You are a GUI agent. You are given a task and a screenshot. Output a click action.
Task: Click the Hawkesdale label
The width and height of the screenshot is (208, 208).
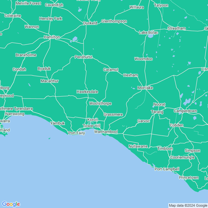click(87, 92)
